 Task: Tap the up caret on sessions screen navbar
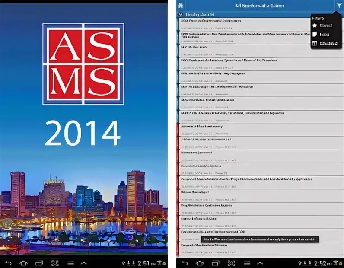260,263
